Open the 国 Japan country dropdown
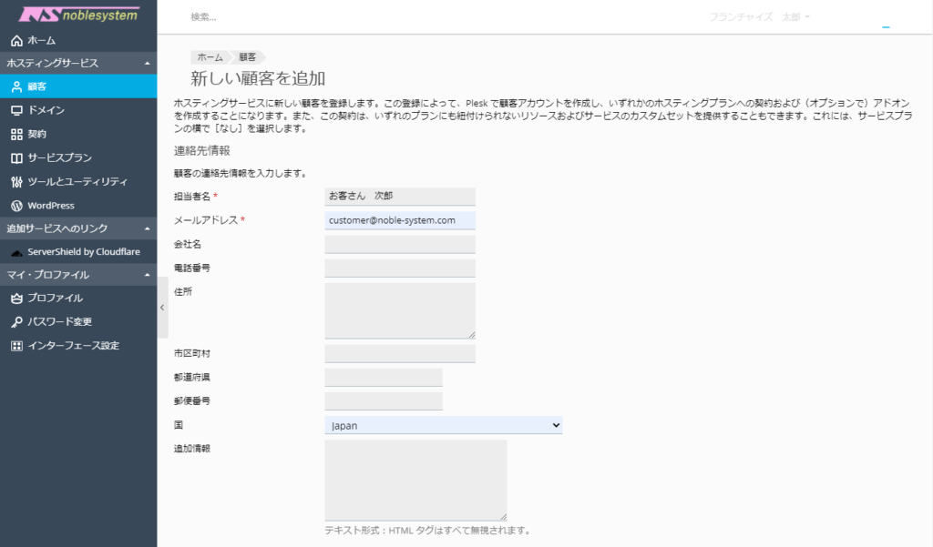The image size is (933, 547). (443, 425)
